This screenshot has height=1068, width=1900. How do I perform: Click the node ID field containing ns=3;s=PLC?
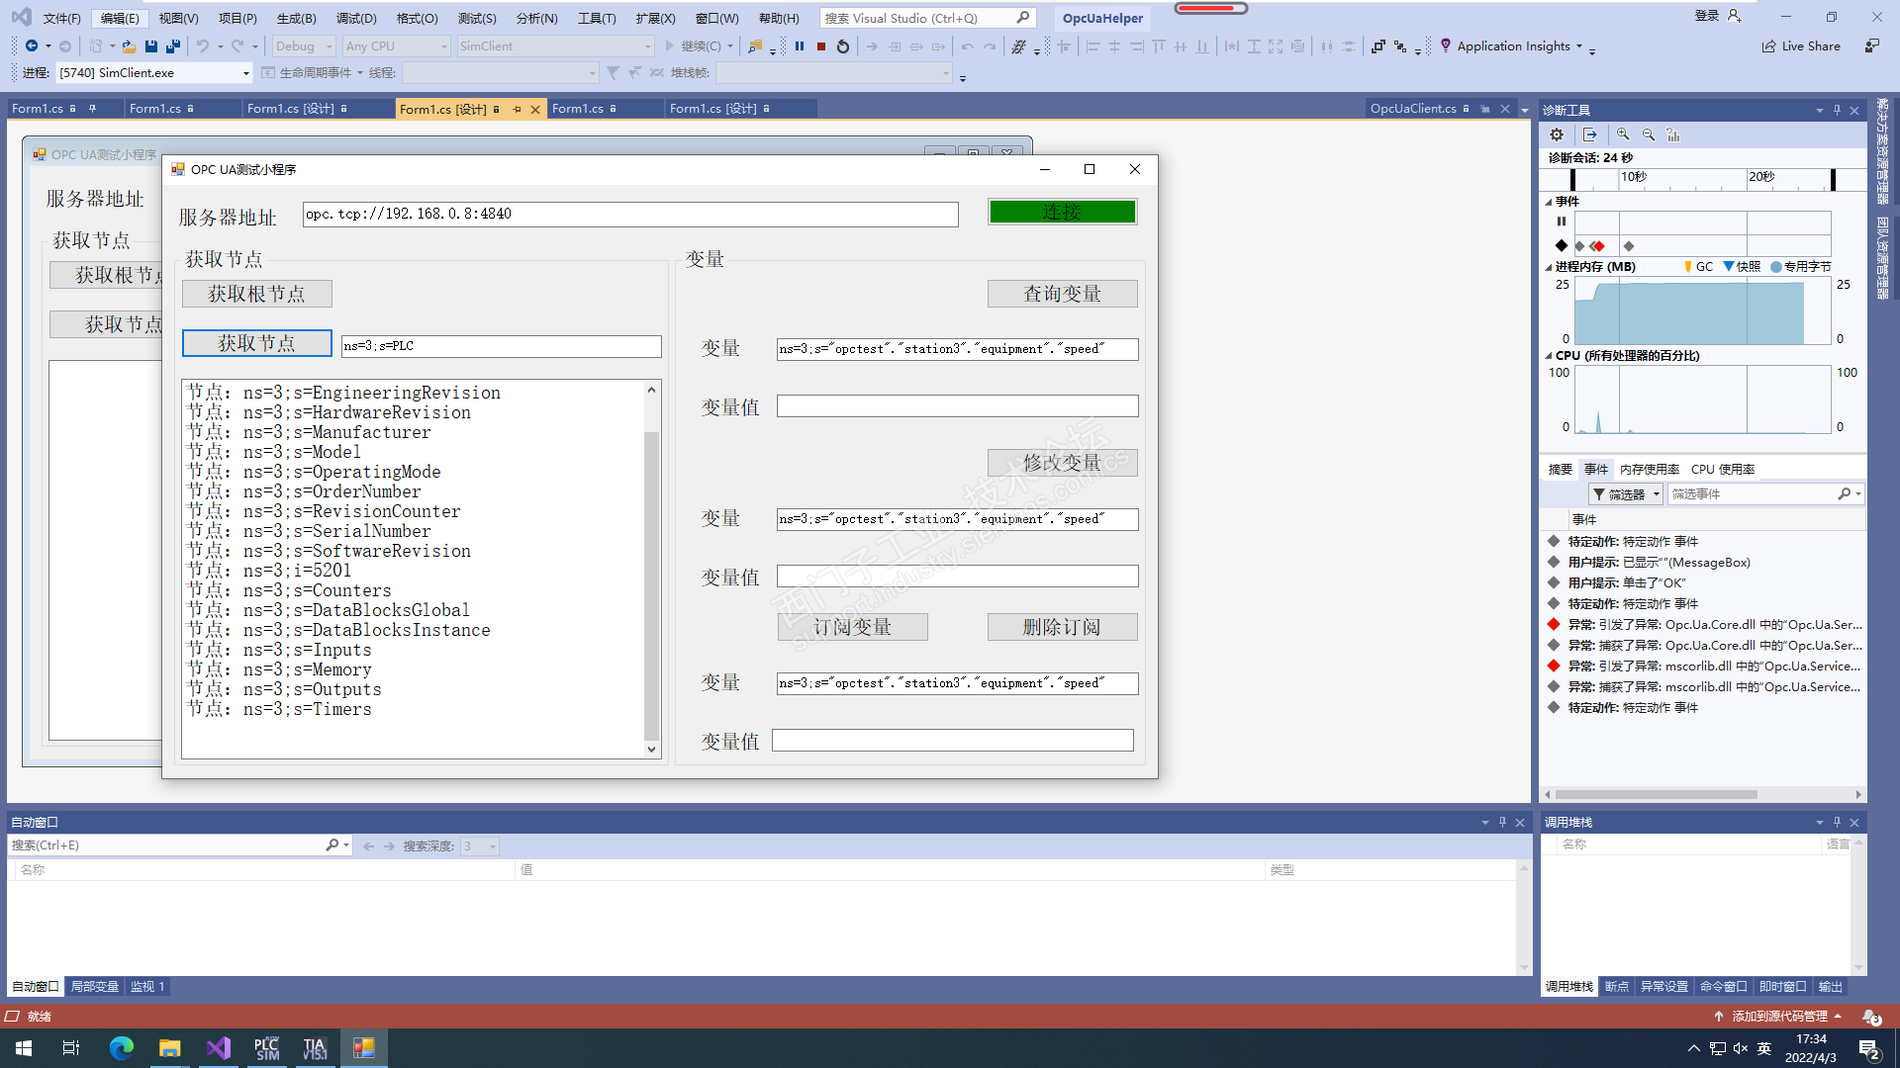coord(501,346)
